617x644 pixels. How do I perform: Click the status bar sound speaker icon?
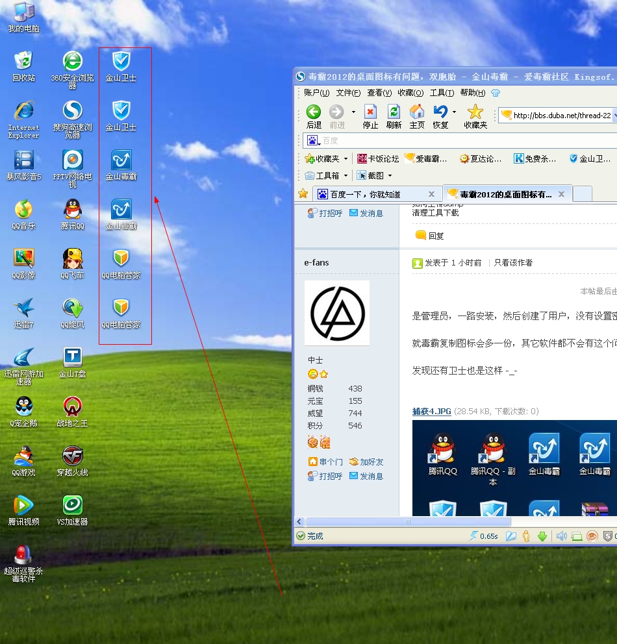(x=560, y=536)
